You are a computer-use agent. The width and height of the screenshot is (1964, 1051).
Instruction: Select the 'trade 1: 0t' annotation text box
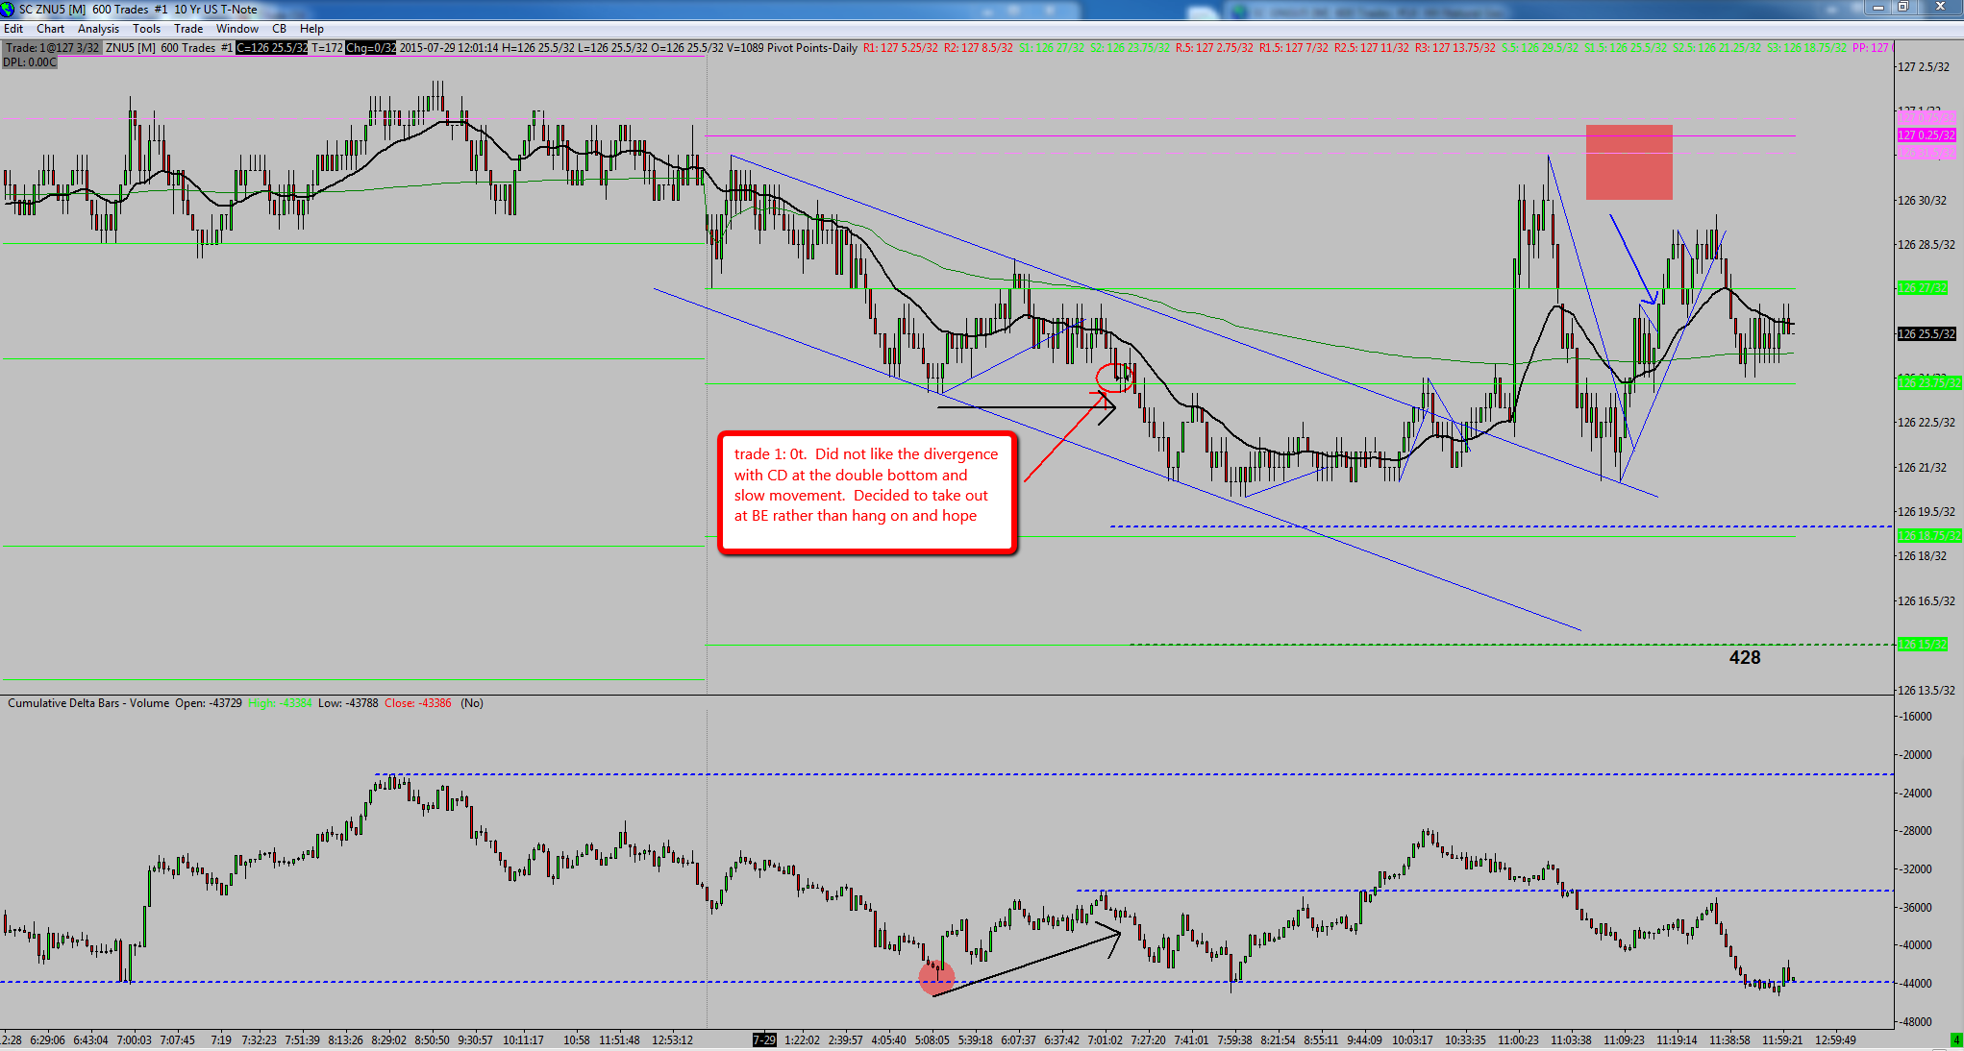pos(867,493)
